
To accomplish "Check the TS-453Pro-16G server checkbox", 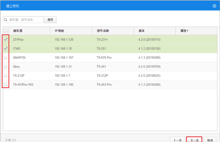I will (x=5, y=85).
